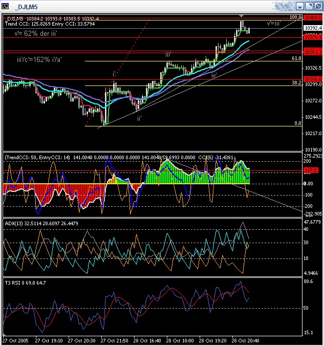Click the current price tag 10392.4
The image size is (324, 346).
coord(313,28)
